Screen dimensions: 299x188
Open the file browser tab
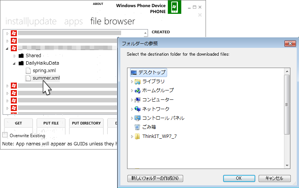[x=112, y=21]
